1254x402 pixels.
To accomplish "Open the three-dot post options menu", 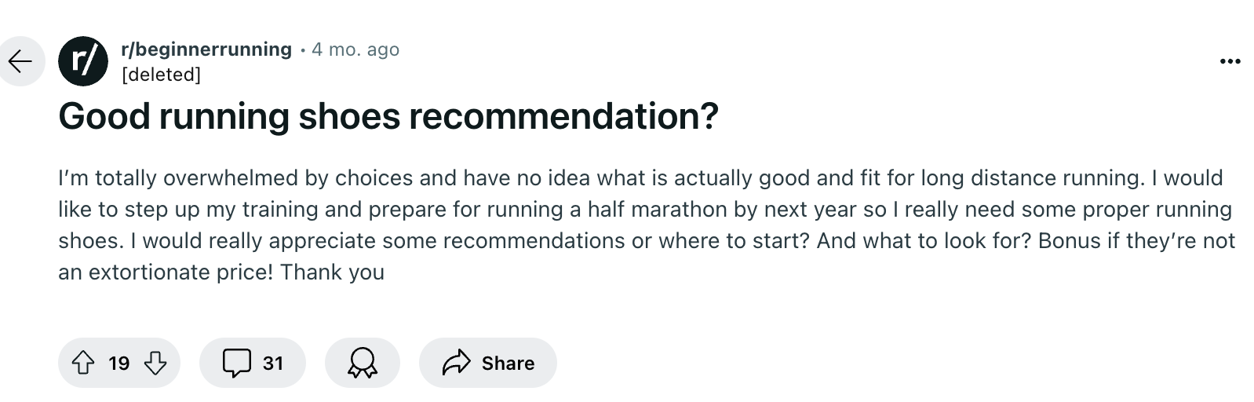I will click(x=1230, y=61).
